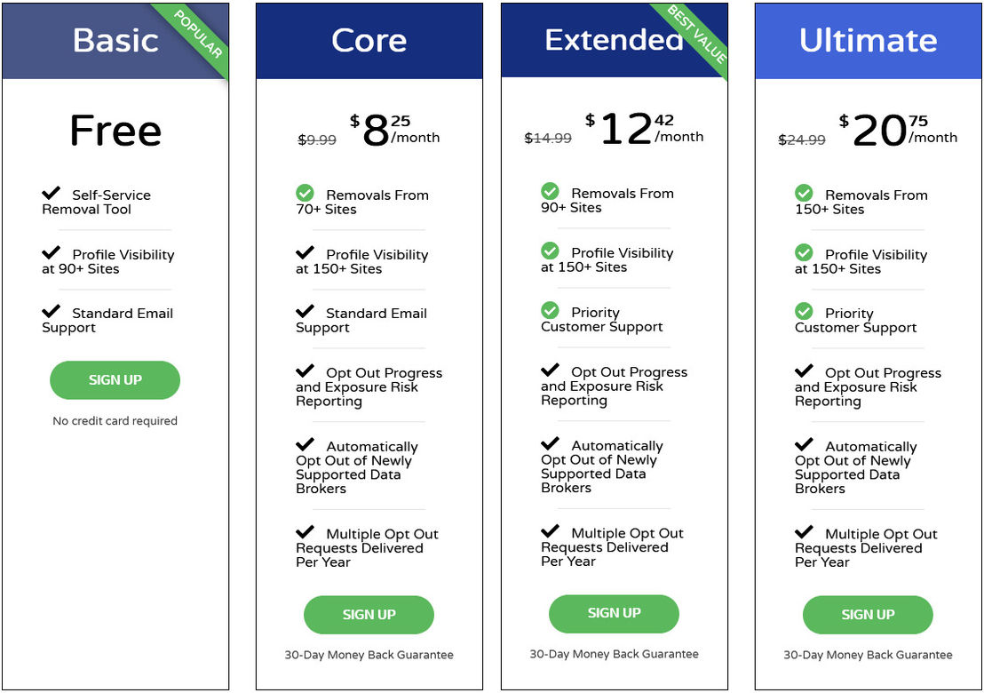The height and width of the screenshot is (693, 984).
Task: Click checkmark beside Basic Profile Visibility at 90+ Sites
Action: (51, 252)
